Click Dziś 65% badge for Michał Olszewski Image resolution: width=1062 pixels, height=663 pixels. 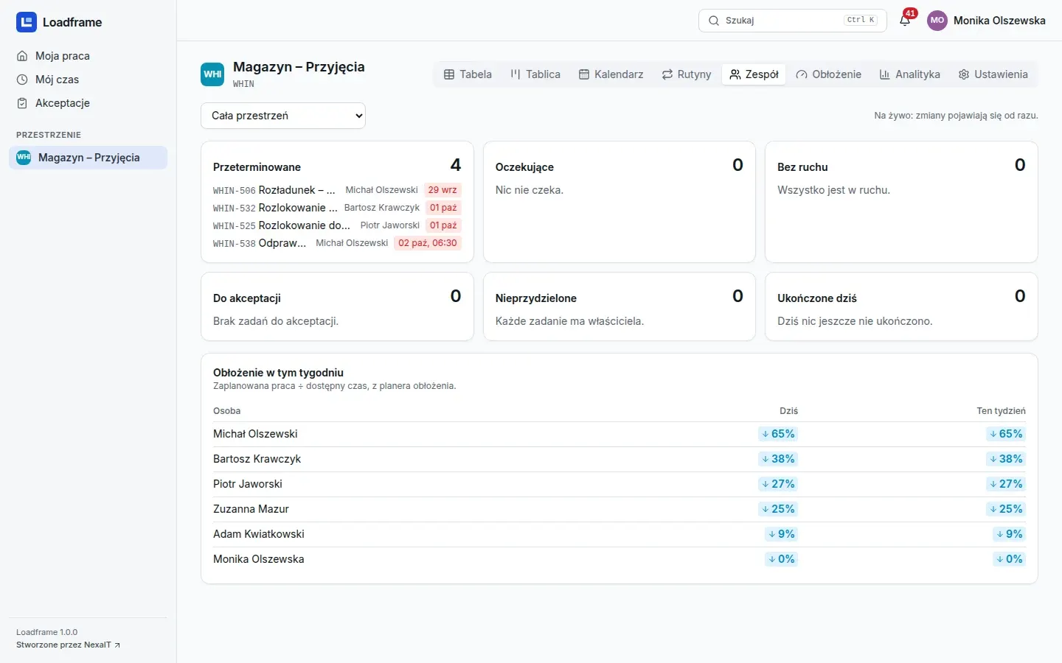pyautogui.click(x=778, y=434)
